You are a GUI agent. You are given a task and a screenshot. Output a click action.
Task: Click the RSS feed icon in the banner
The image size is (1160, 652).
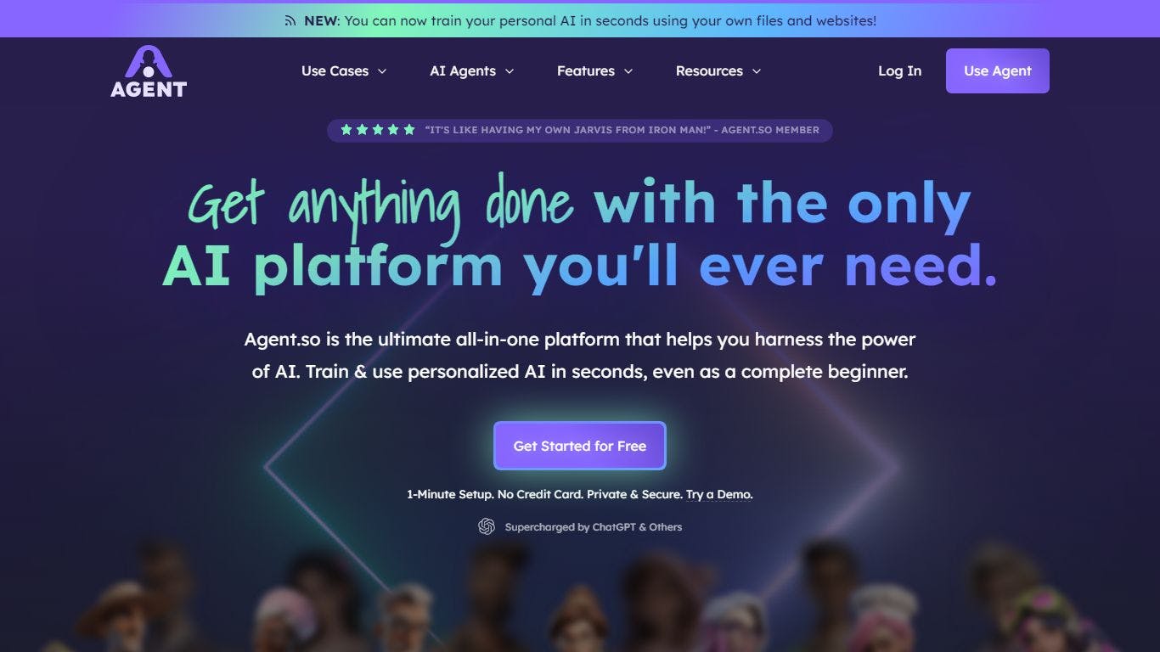pos(290,20)
